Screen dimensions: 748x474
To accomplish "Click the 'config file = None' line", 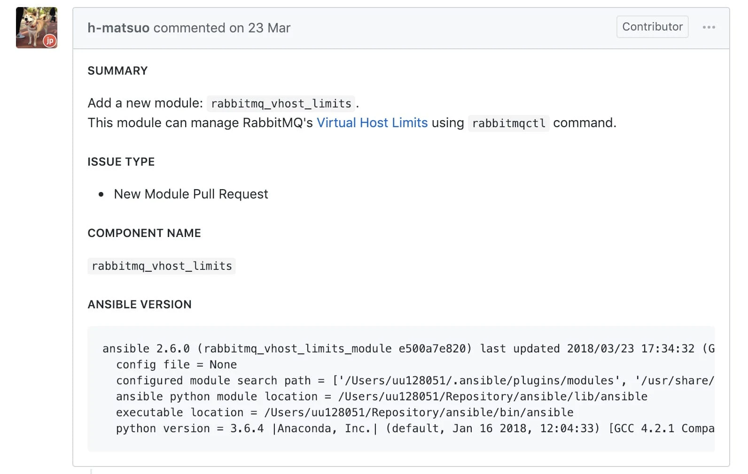I will (176, 365).
